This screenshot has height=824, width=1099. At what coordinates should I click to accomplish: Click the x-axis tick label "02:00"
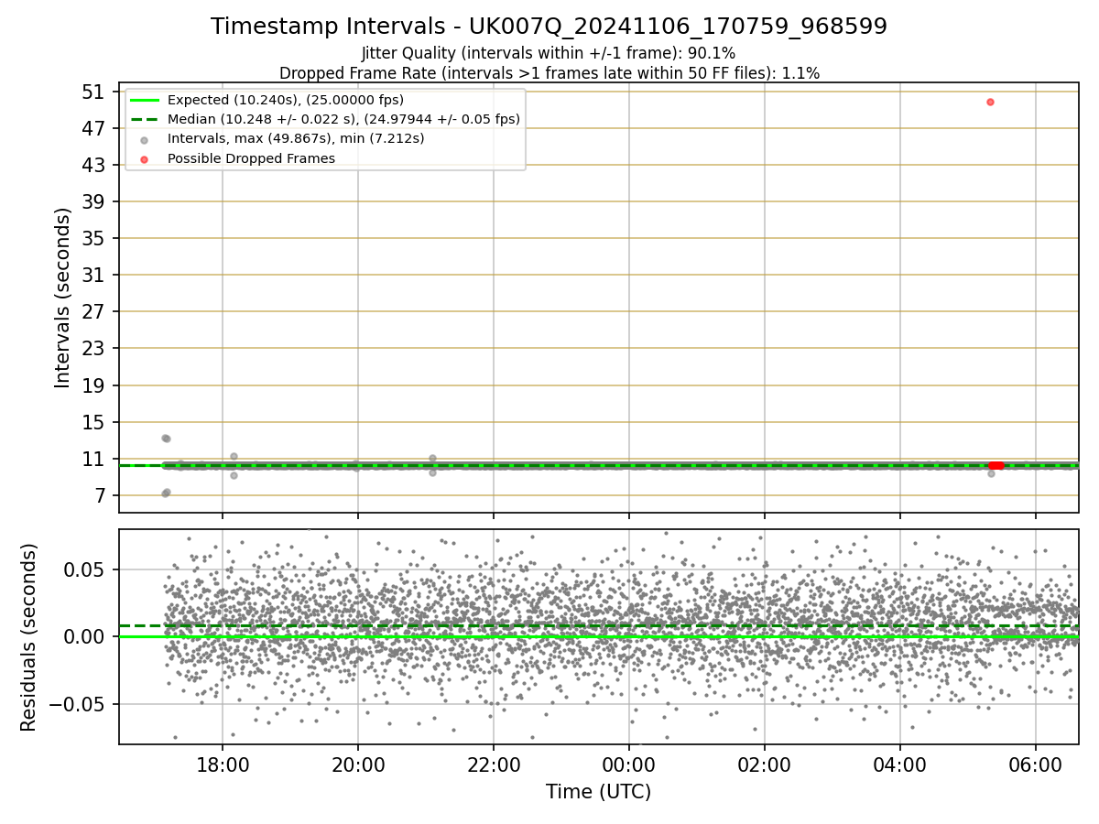click(765, 764)
